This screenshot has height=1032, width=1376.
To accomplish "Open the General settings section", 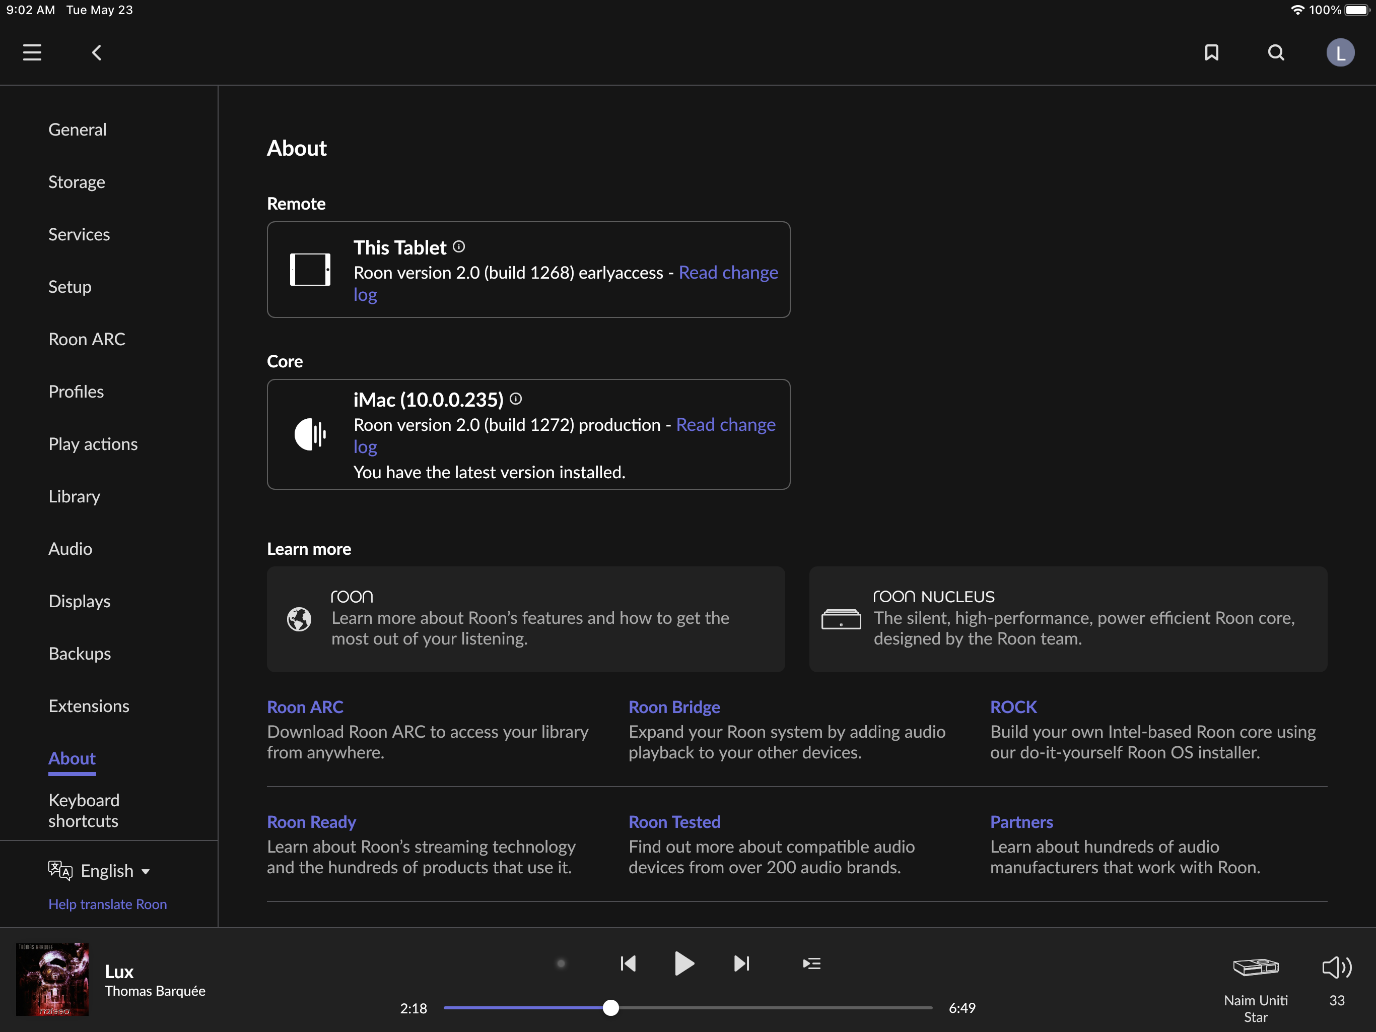I will (x=78, y=130).
